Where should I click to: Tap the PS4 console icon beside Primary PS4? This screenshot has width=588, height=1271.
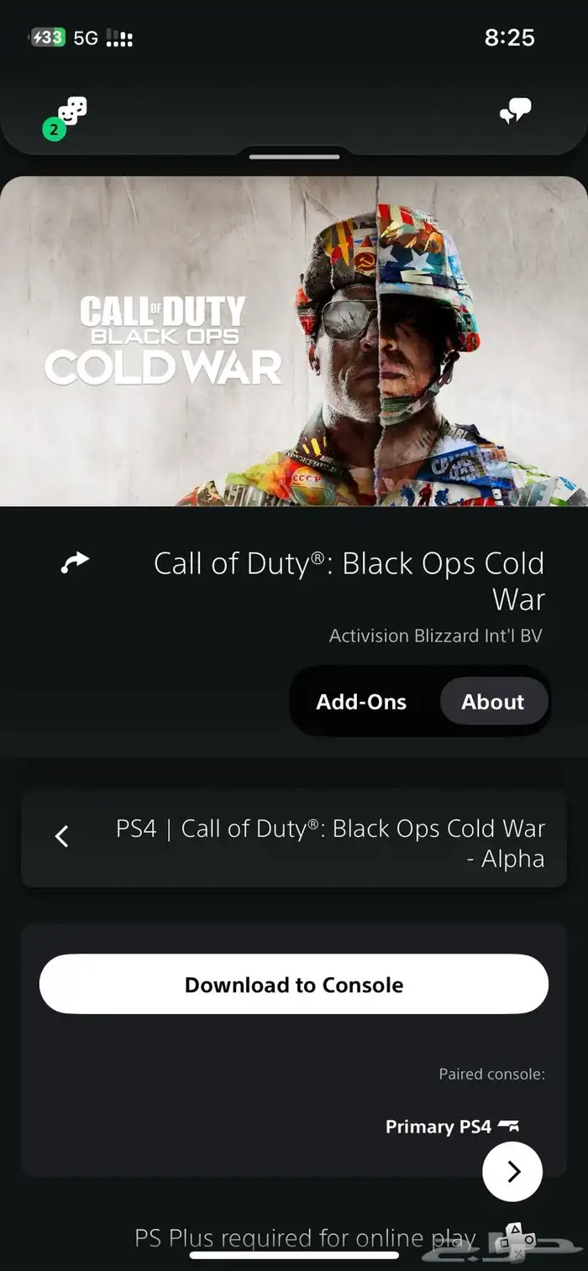pos(509,1127)
